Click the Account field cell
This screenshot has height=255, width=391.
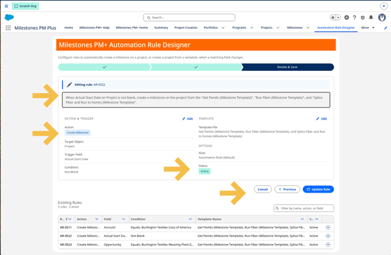point(109,228)
